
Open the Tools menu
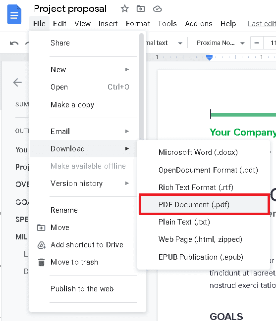point(167,24)
